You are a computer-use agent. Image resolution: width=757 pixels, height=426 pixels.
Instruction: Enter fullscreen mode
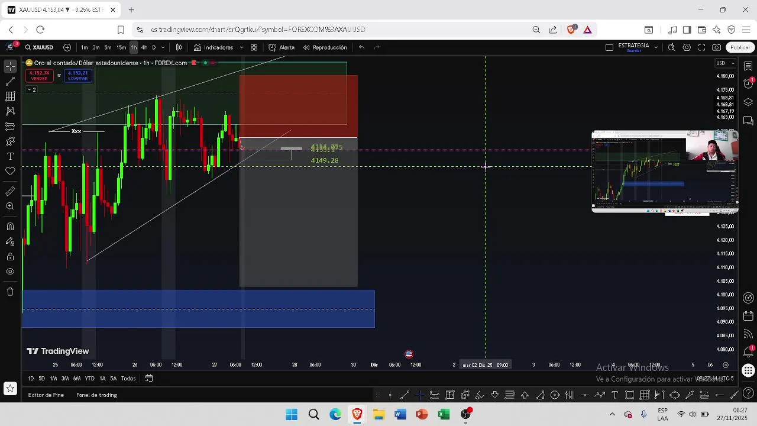coord(701,47)
